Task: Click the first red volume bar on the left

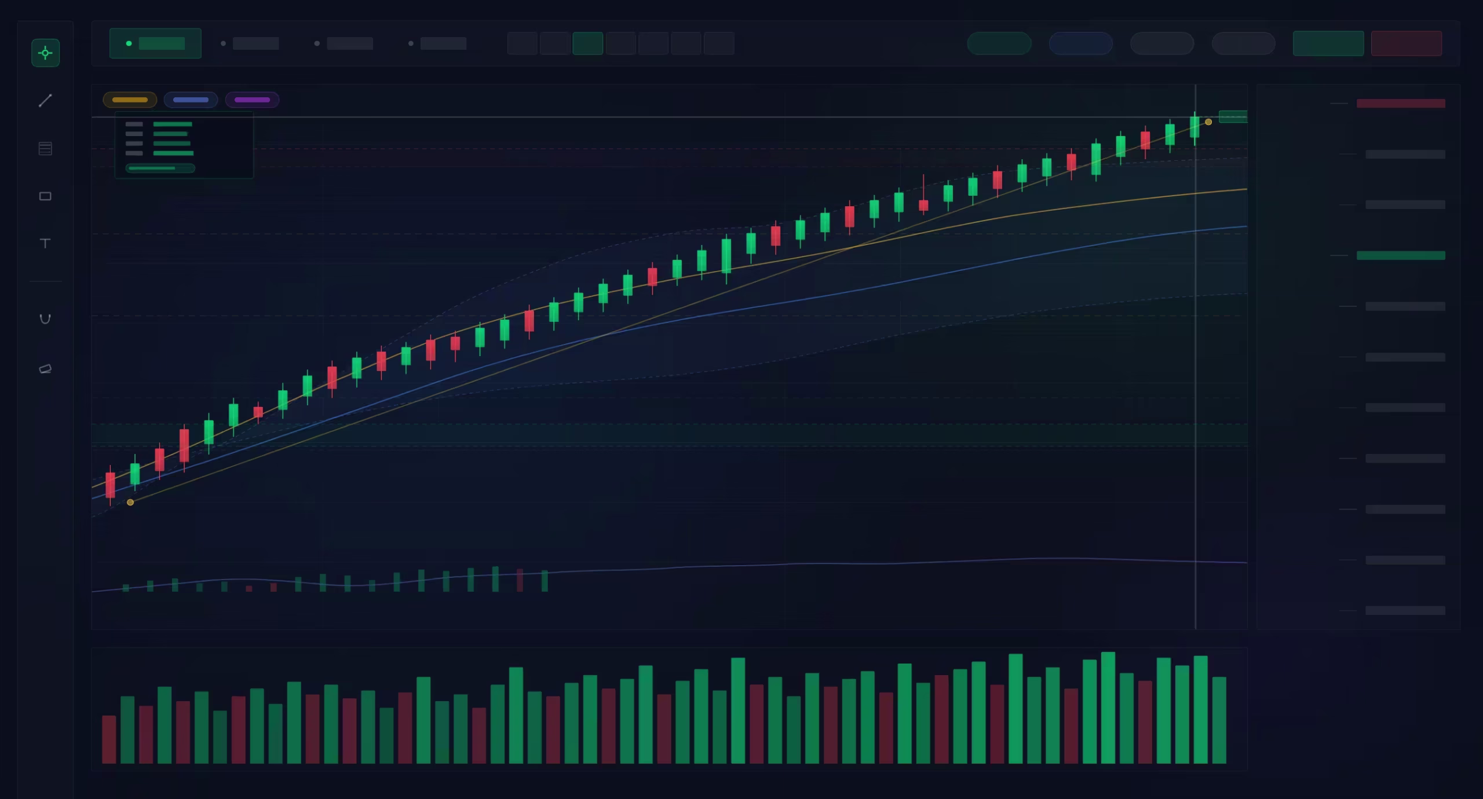Action: pos(109,739)
